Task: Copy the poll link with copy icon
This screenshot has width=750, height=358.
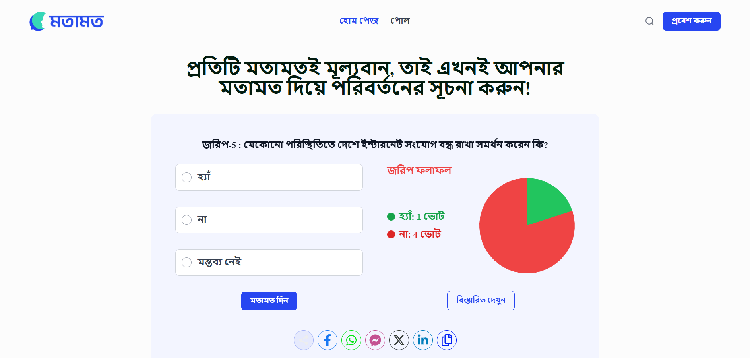Action: coord(447,340)
